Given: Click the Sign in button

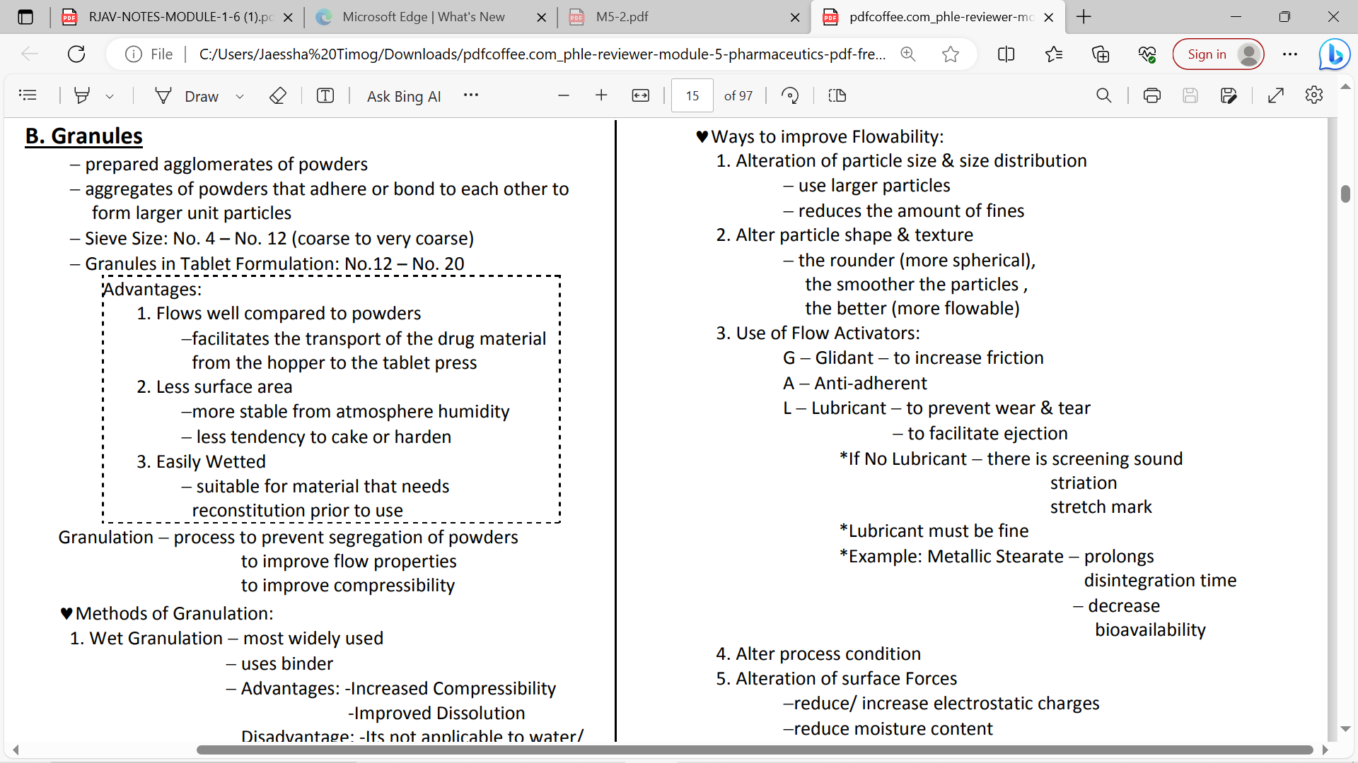Looking at the screenshot, I should tap(1207, 54).
